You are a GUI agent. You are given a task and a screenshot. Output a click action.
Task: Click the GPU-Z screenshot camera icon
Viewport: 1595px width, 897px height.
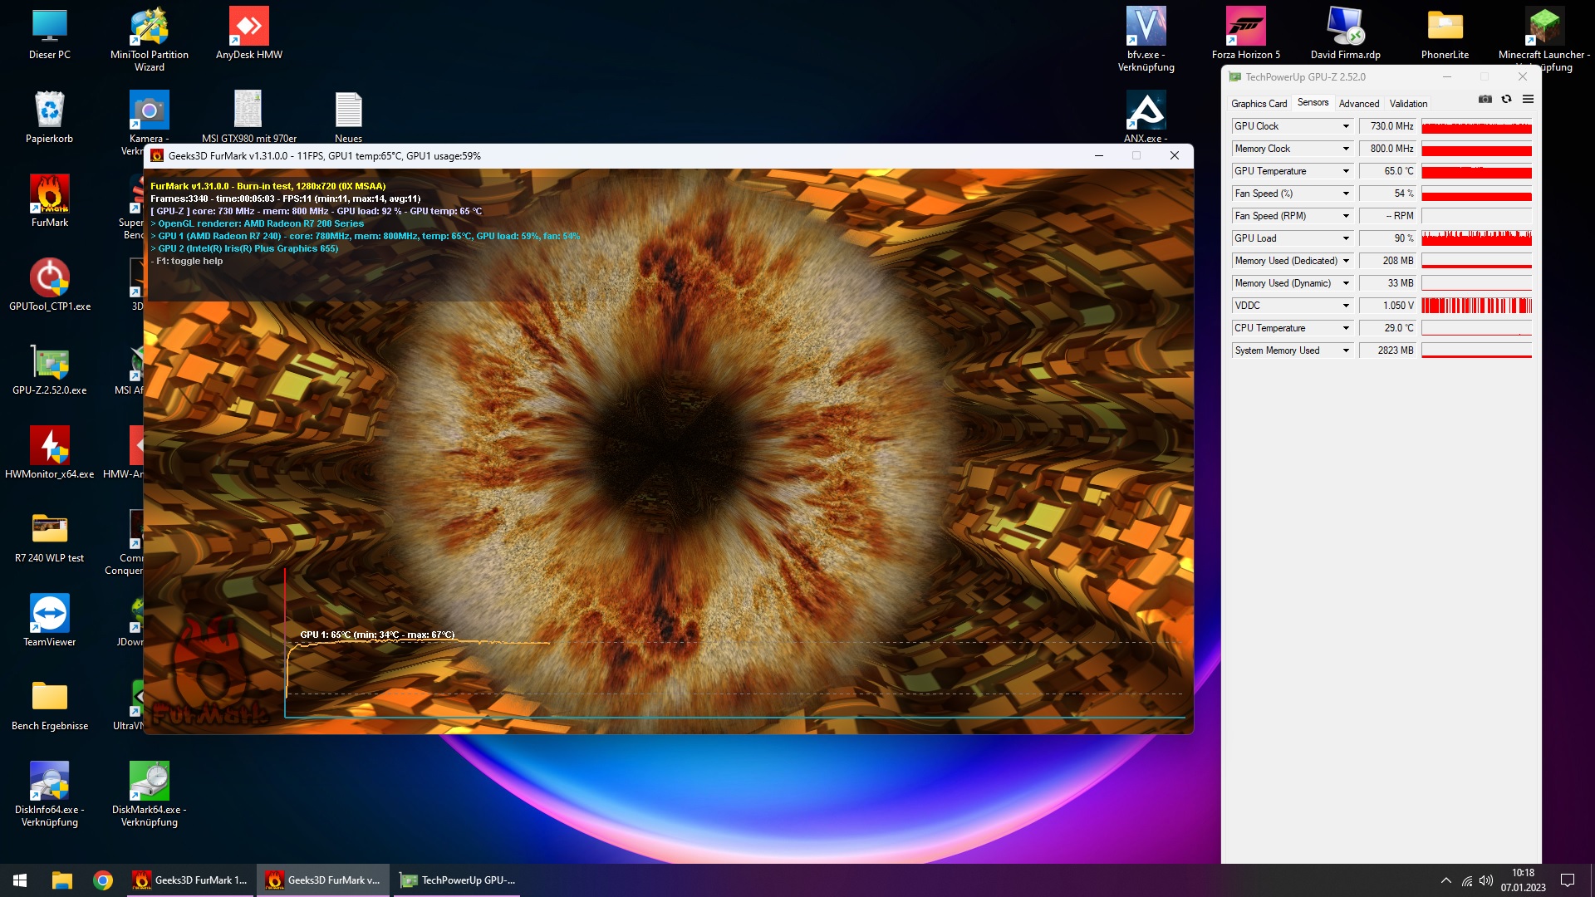point(1485,100)
